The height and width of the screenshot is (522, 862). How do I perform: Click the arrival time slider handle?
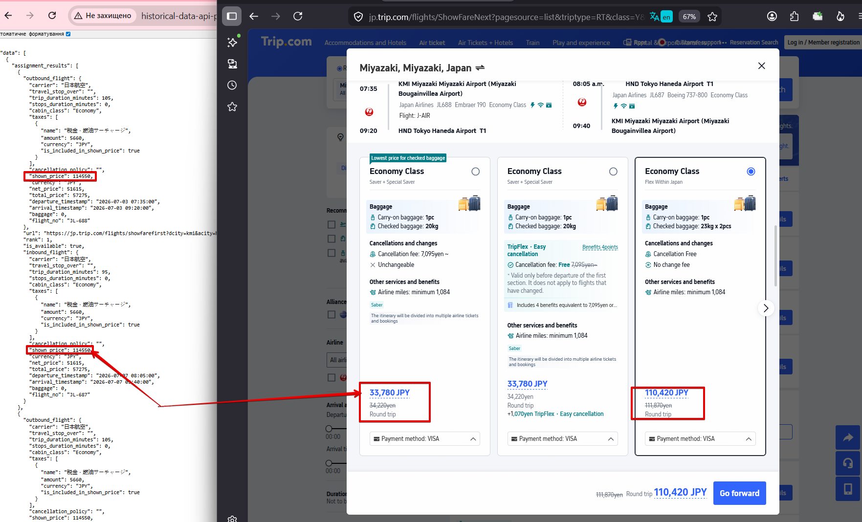pyautogui.click(x=329, y=463)
